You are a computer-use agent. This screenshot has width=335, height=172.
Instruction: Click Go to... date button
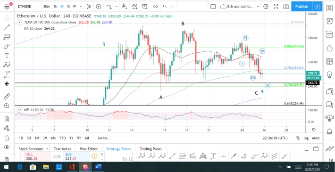click(104, 138)
